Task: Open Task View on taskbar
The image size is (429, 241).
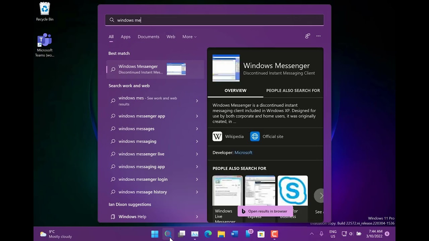Action: point(181,234)
